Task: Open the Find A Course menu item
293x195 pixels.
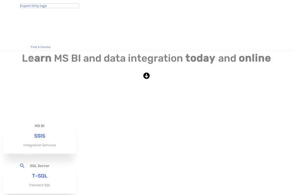Action: [41, 47]
